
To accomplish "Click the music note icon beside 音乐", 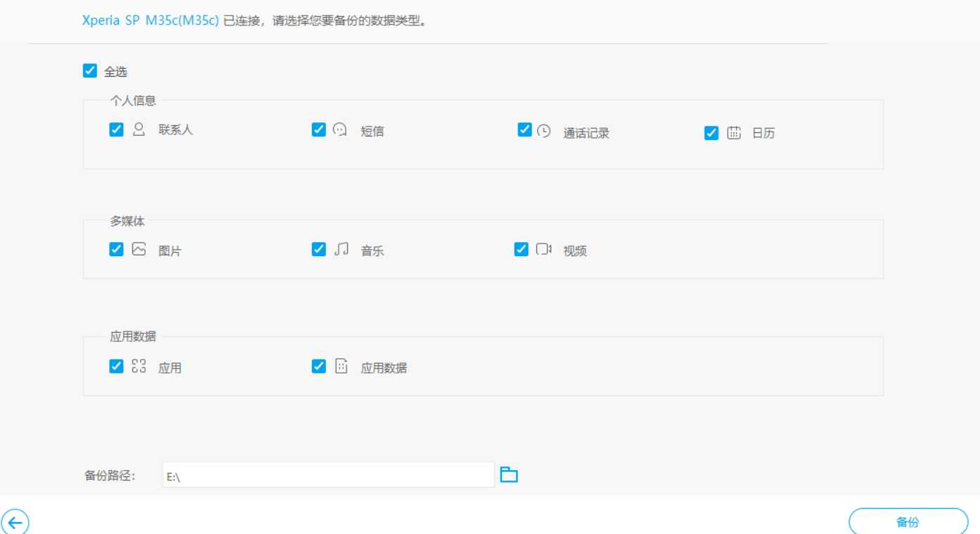I will pyautogui.click(x=341, y=249).
